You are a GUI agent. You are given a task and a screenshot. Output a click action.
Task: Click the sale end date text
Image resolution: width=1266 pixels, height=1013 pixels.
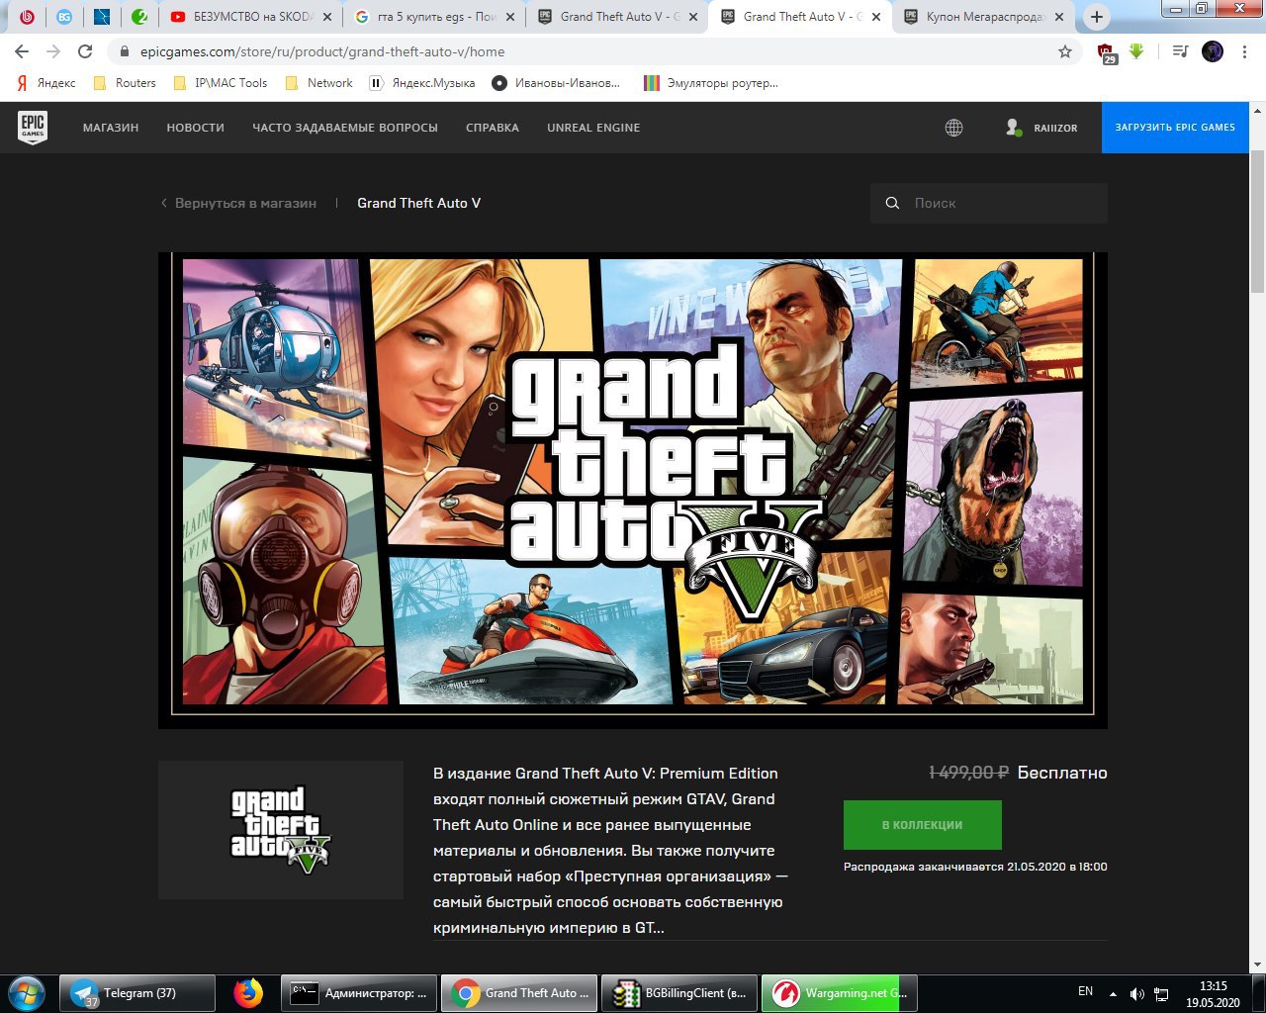coord(975,867)
